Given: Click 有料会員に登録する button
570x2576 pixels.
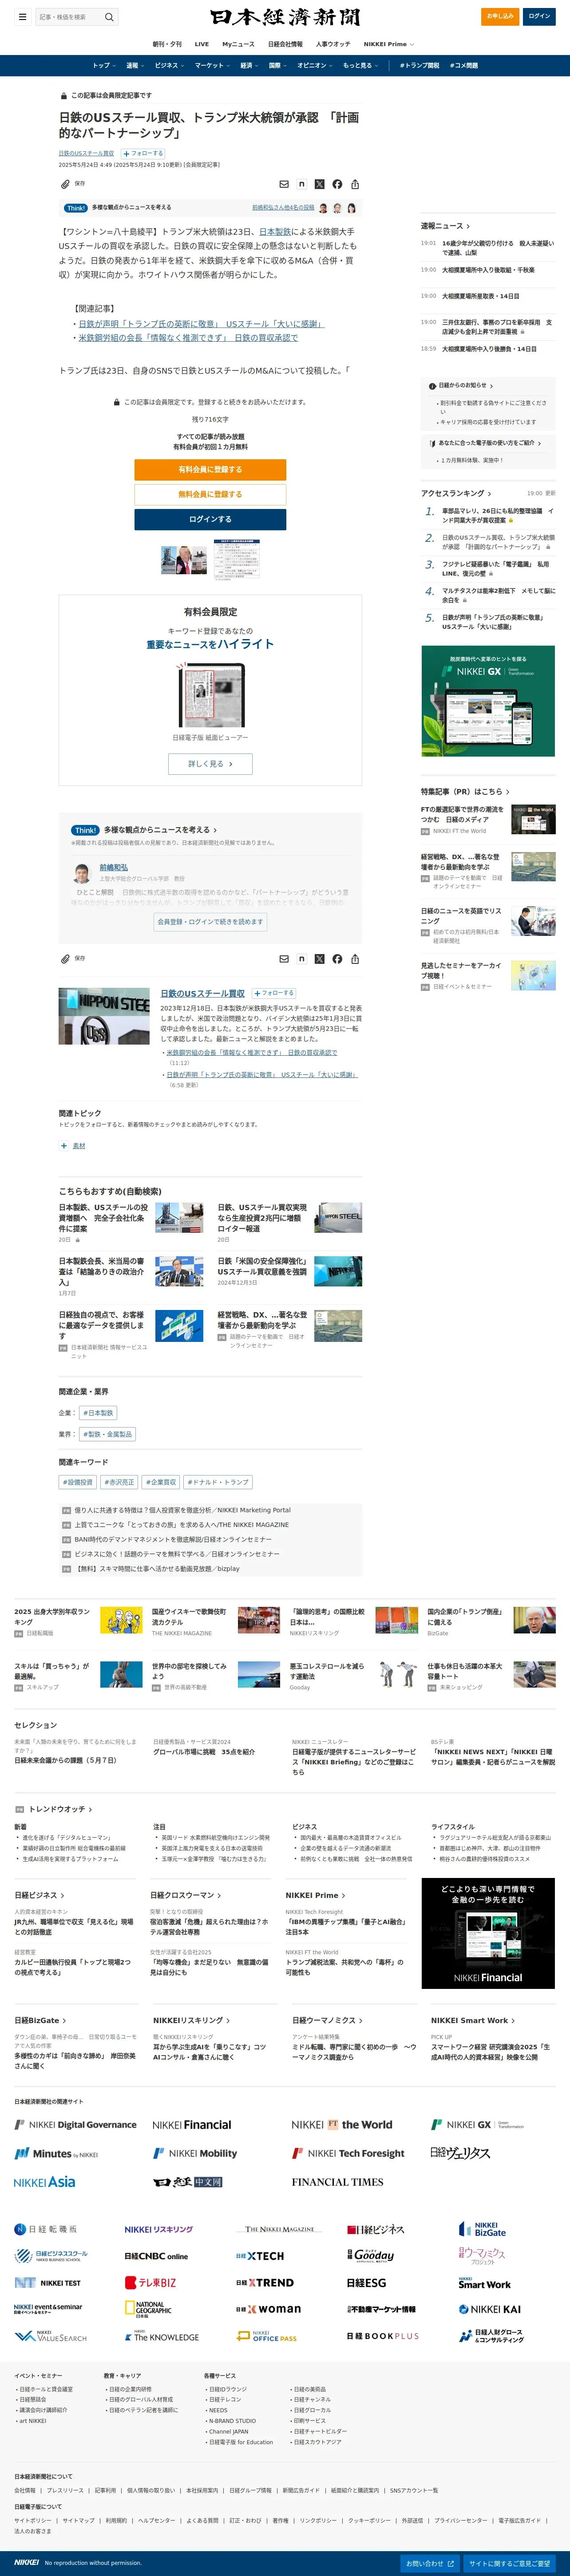Looking at the screenshot, I should pyautogui.click(x=210, y=469).
